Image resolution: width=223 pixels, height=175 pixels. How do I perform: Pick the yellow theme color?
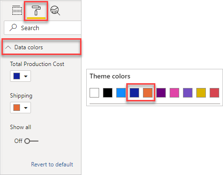click(x=201, y=93)
